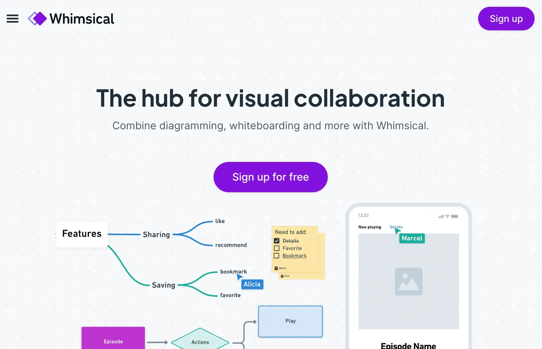
Task: Click the subtitle about combining diagramming and whiteboarding
Action: pos(271,125)
